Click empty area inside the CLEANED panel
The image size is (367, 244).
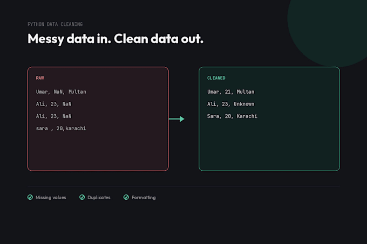click(x=269, y=147)
